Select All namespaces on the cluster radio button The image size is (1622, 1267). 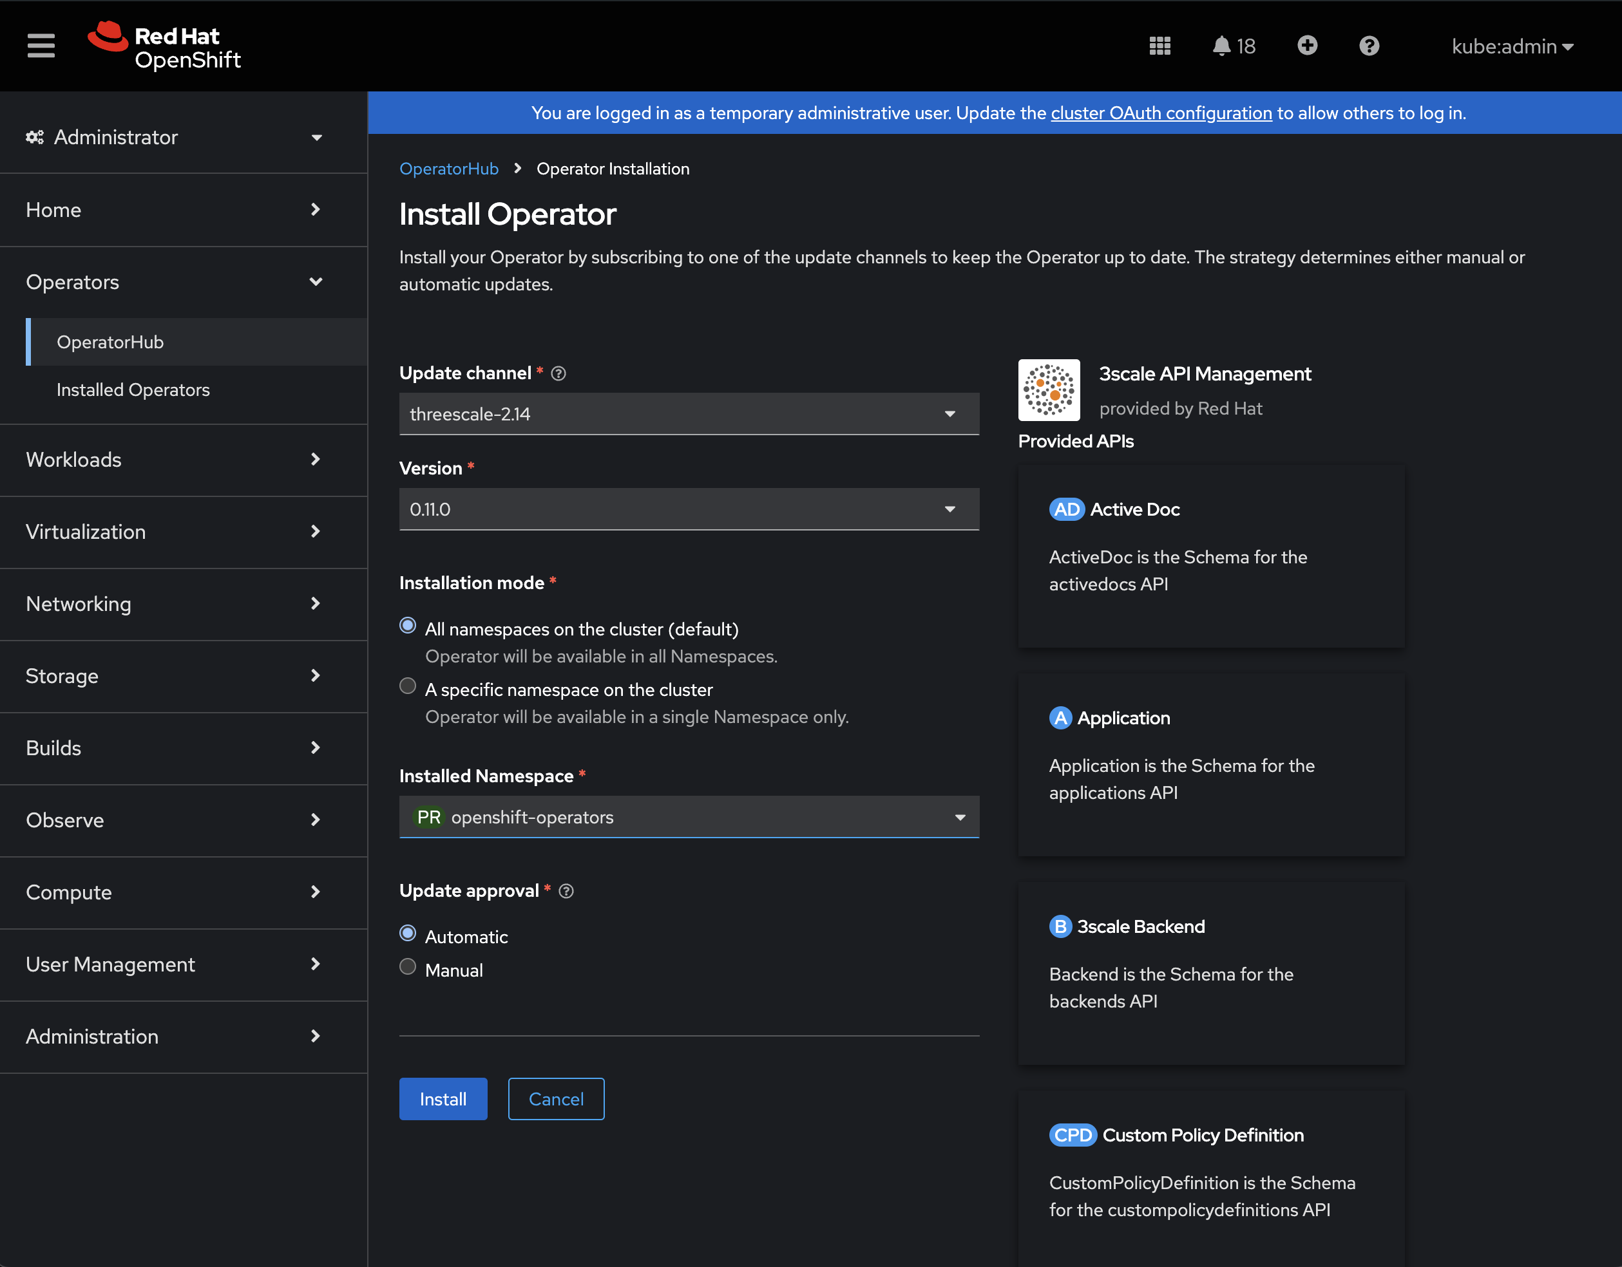(408, 626)
